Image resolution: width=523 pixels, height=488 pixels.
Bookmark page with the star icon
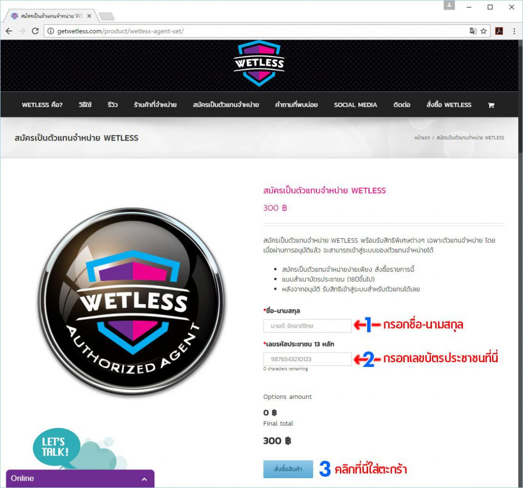coord(483,31)
